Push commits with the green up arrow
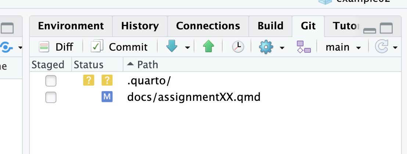 208,47
